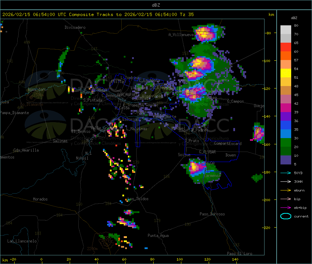Image resolution: width=312 pixels, height=264 pixels.
Task: Pick the purple 36-39 dBZ legend swatch
Action: 286,117
